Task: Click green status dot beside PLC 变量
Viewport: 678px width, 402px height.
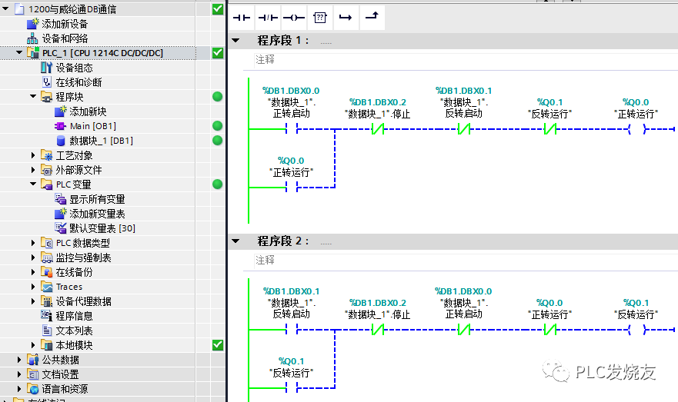Action: (x=218, y=184)
